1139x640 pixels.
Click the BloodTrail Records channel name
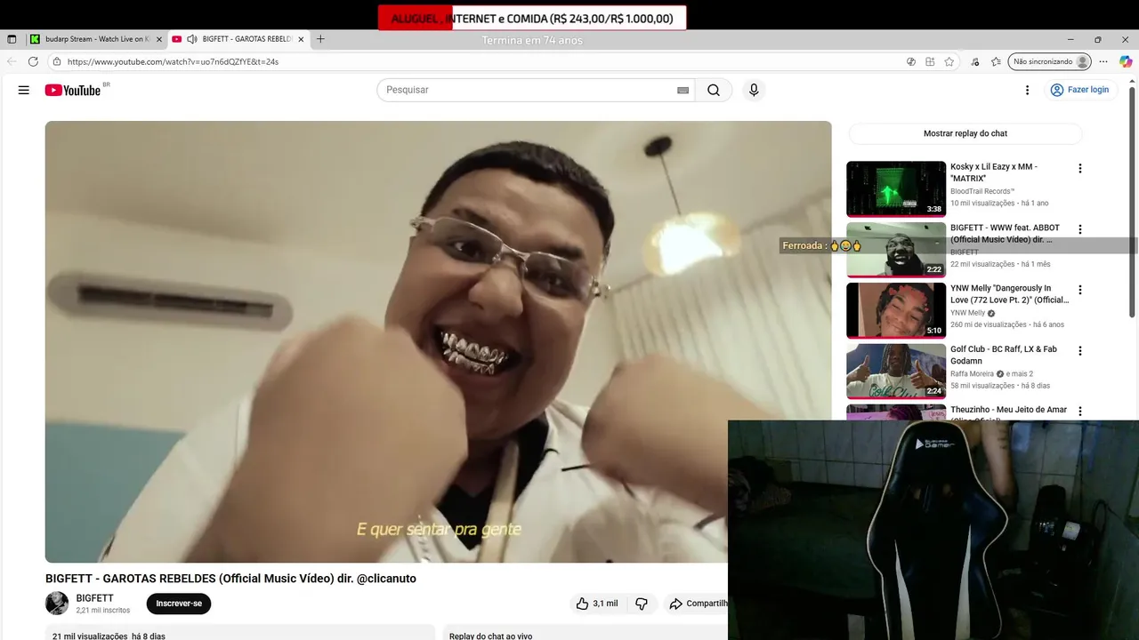pyautogui.click(x=982, y=191)
